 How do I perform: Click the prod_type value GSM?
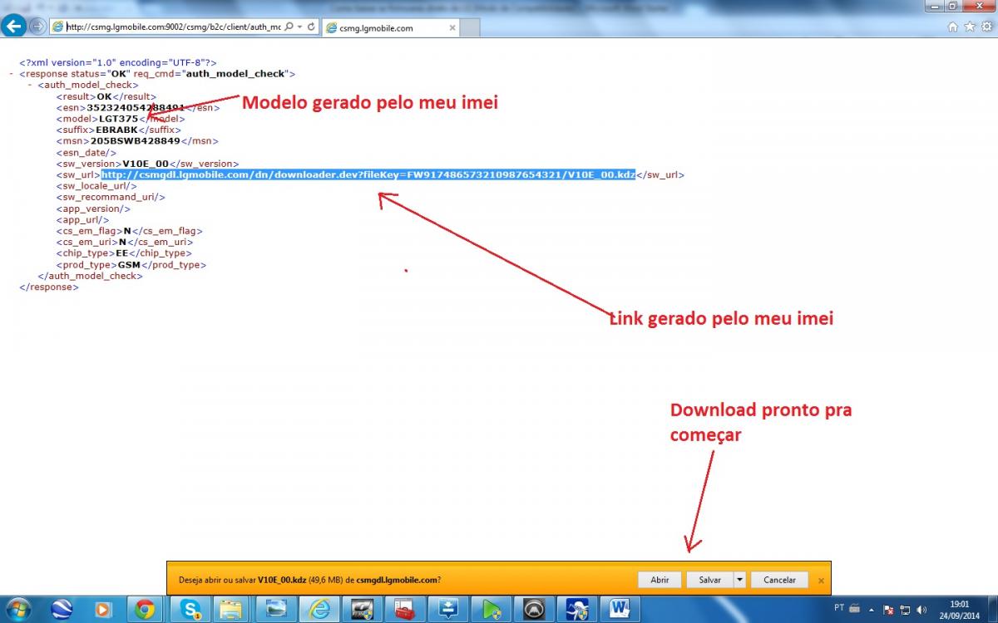(x=129, y=265)
